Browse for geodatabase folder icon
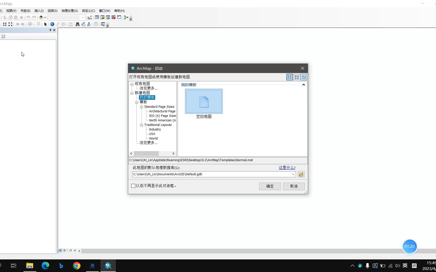 tap(301, 174)
